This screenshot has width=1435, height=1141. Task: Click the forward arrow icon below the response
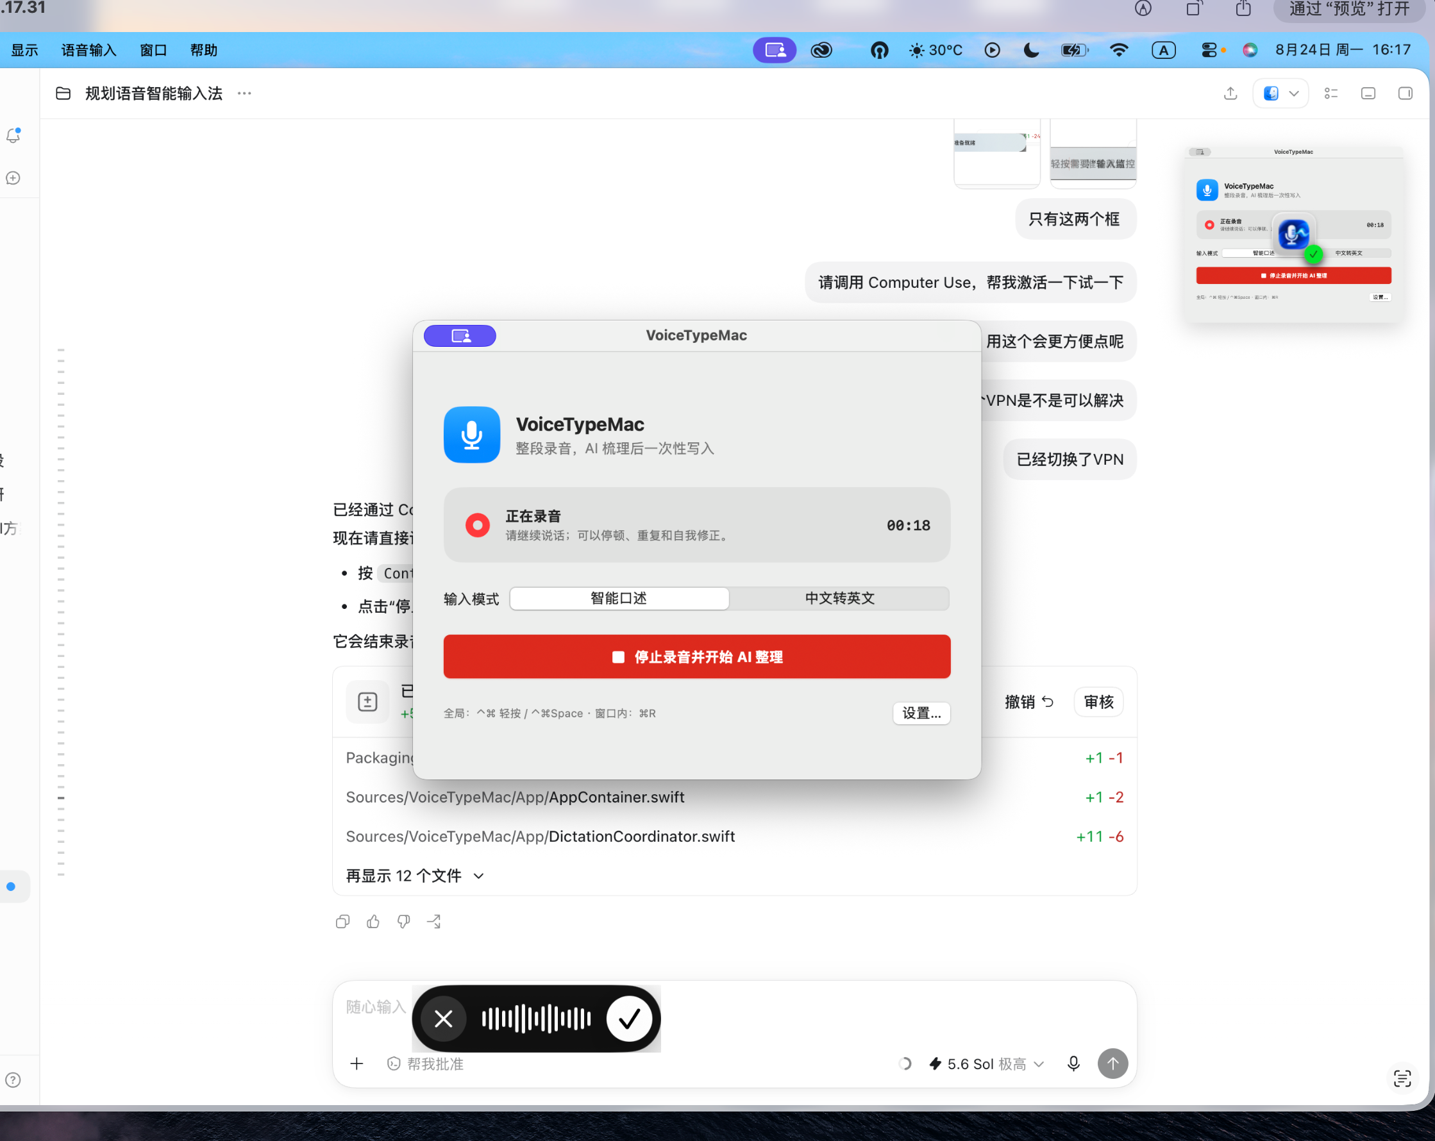(x=434, y=921)
